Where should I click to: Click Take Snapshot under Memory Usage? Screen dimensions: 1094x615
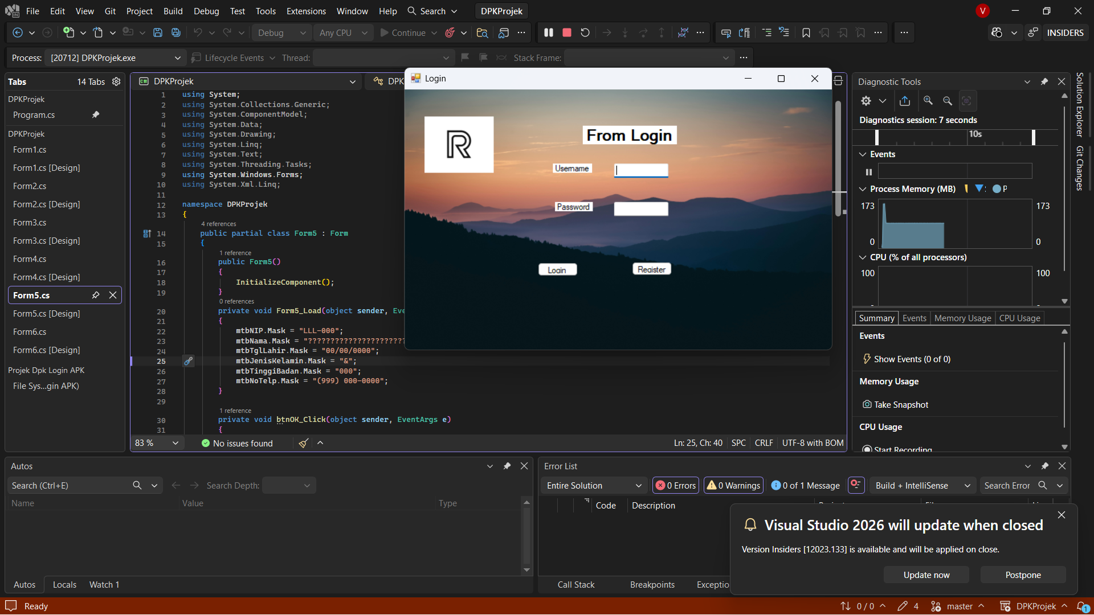click(x=895, y=405)
